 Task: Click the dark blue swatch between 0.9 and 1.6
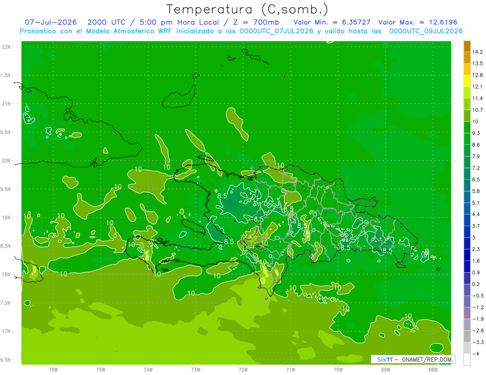tap(467, 267)
